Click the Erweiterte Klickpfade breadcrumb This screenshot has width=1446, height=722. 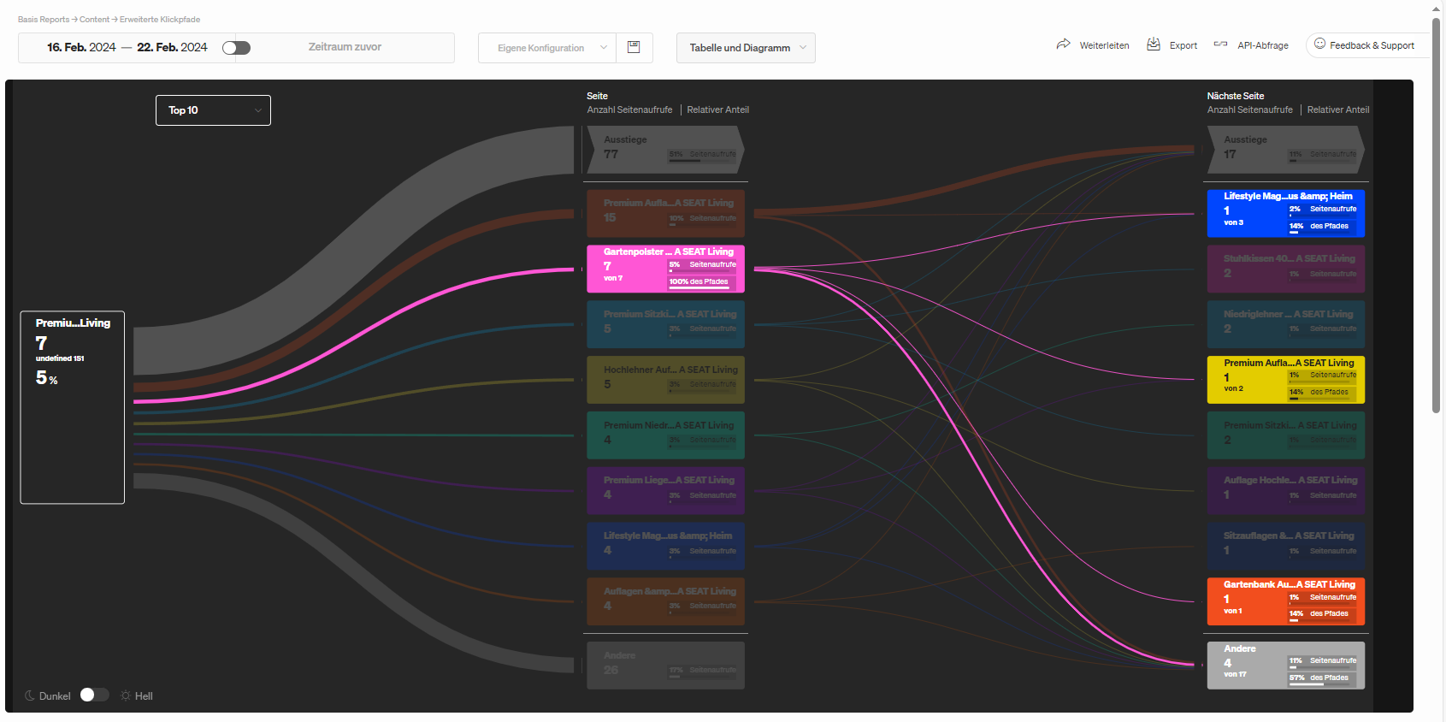click(160, 19)
